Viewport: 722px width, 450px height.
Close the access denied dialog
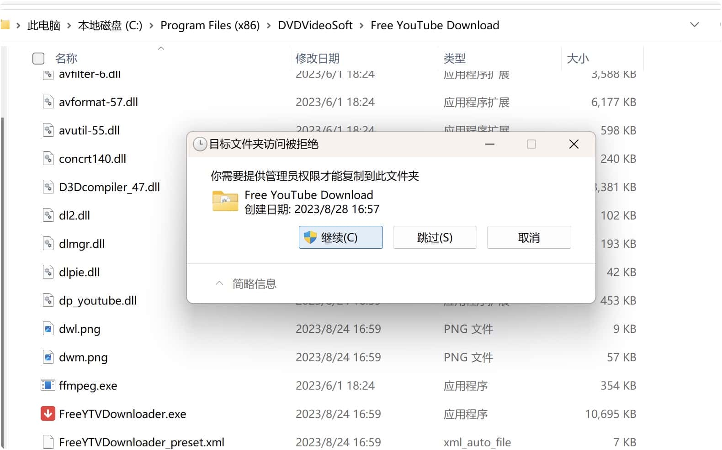click(574, 144)
